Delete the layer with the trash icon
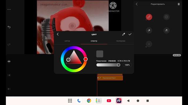The height and width of the screenshot is (105, 188). click(x=179, y=4)
